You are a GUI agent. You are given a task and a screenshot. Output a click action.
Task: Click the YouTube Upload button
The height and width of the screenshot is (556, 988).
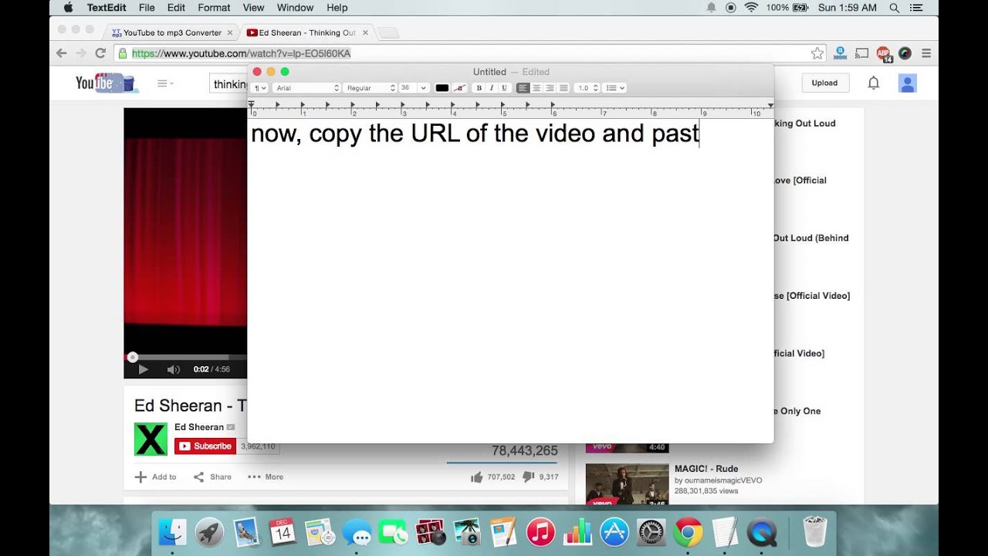point(824,83)
